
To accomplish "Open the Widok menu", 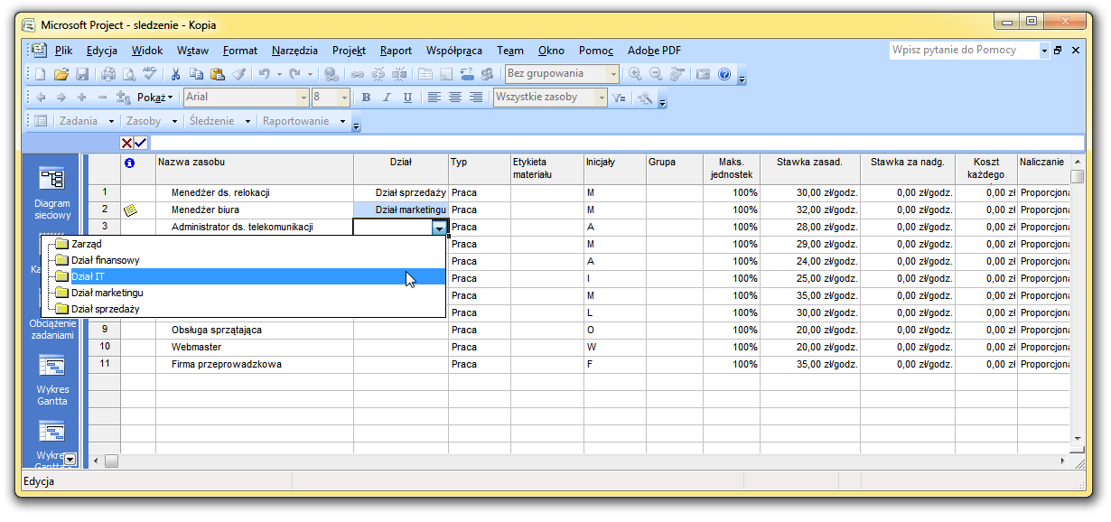I will tap(147, 51).
